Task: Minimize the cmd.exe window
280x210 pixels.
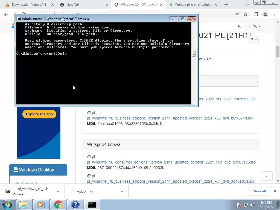Action: [x=174, y=19]
